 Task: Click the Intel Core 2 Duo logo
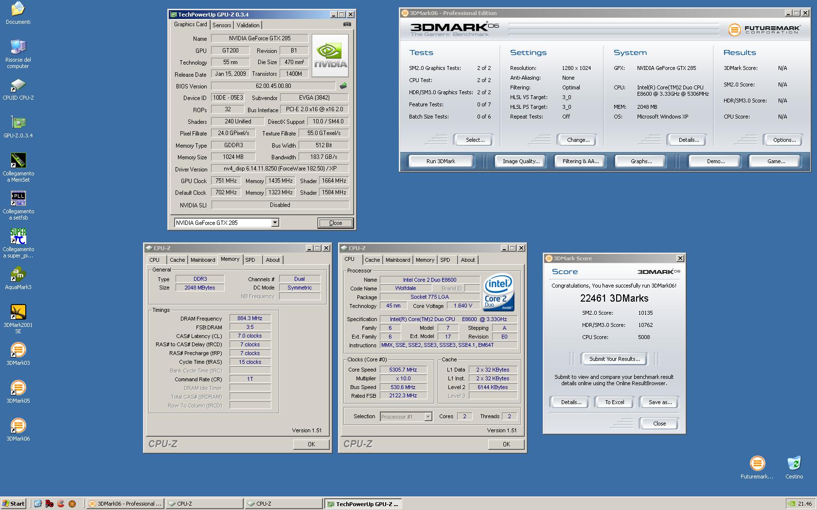pyautogui.click(x=498, y=292)
